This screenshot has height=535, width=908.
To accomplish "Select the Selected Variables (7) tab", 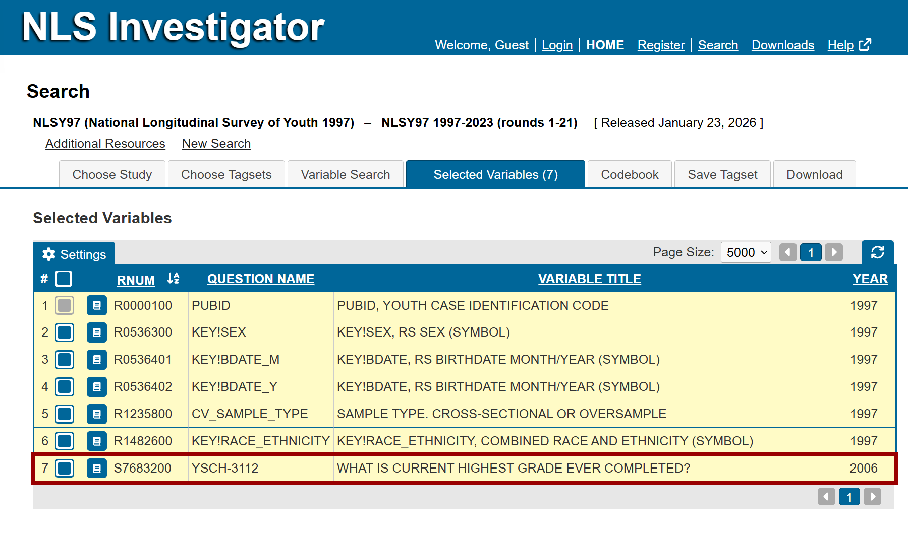I will [x=495, y=174].
